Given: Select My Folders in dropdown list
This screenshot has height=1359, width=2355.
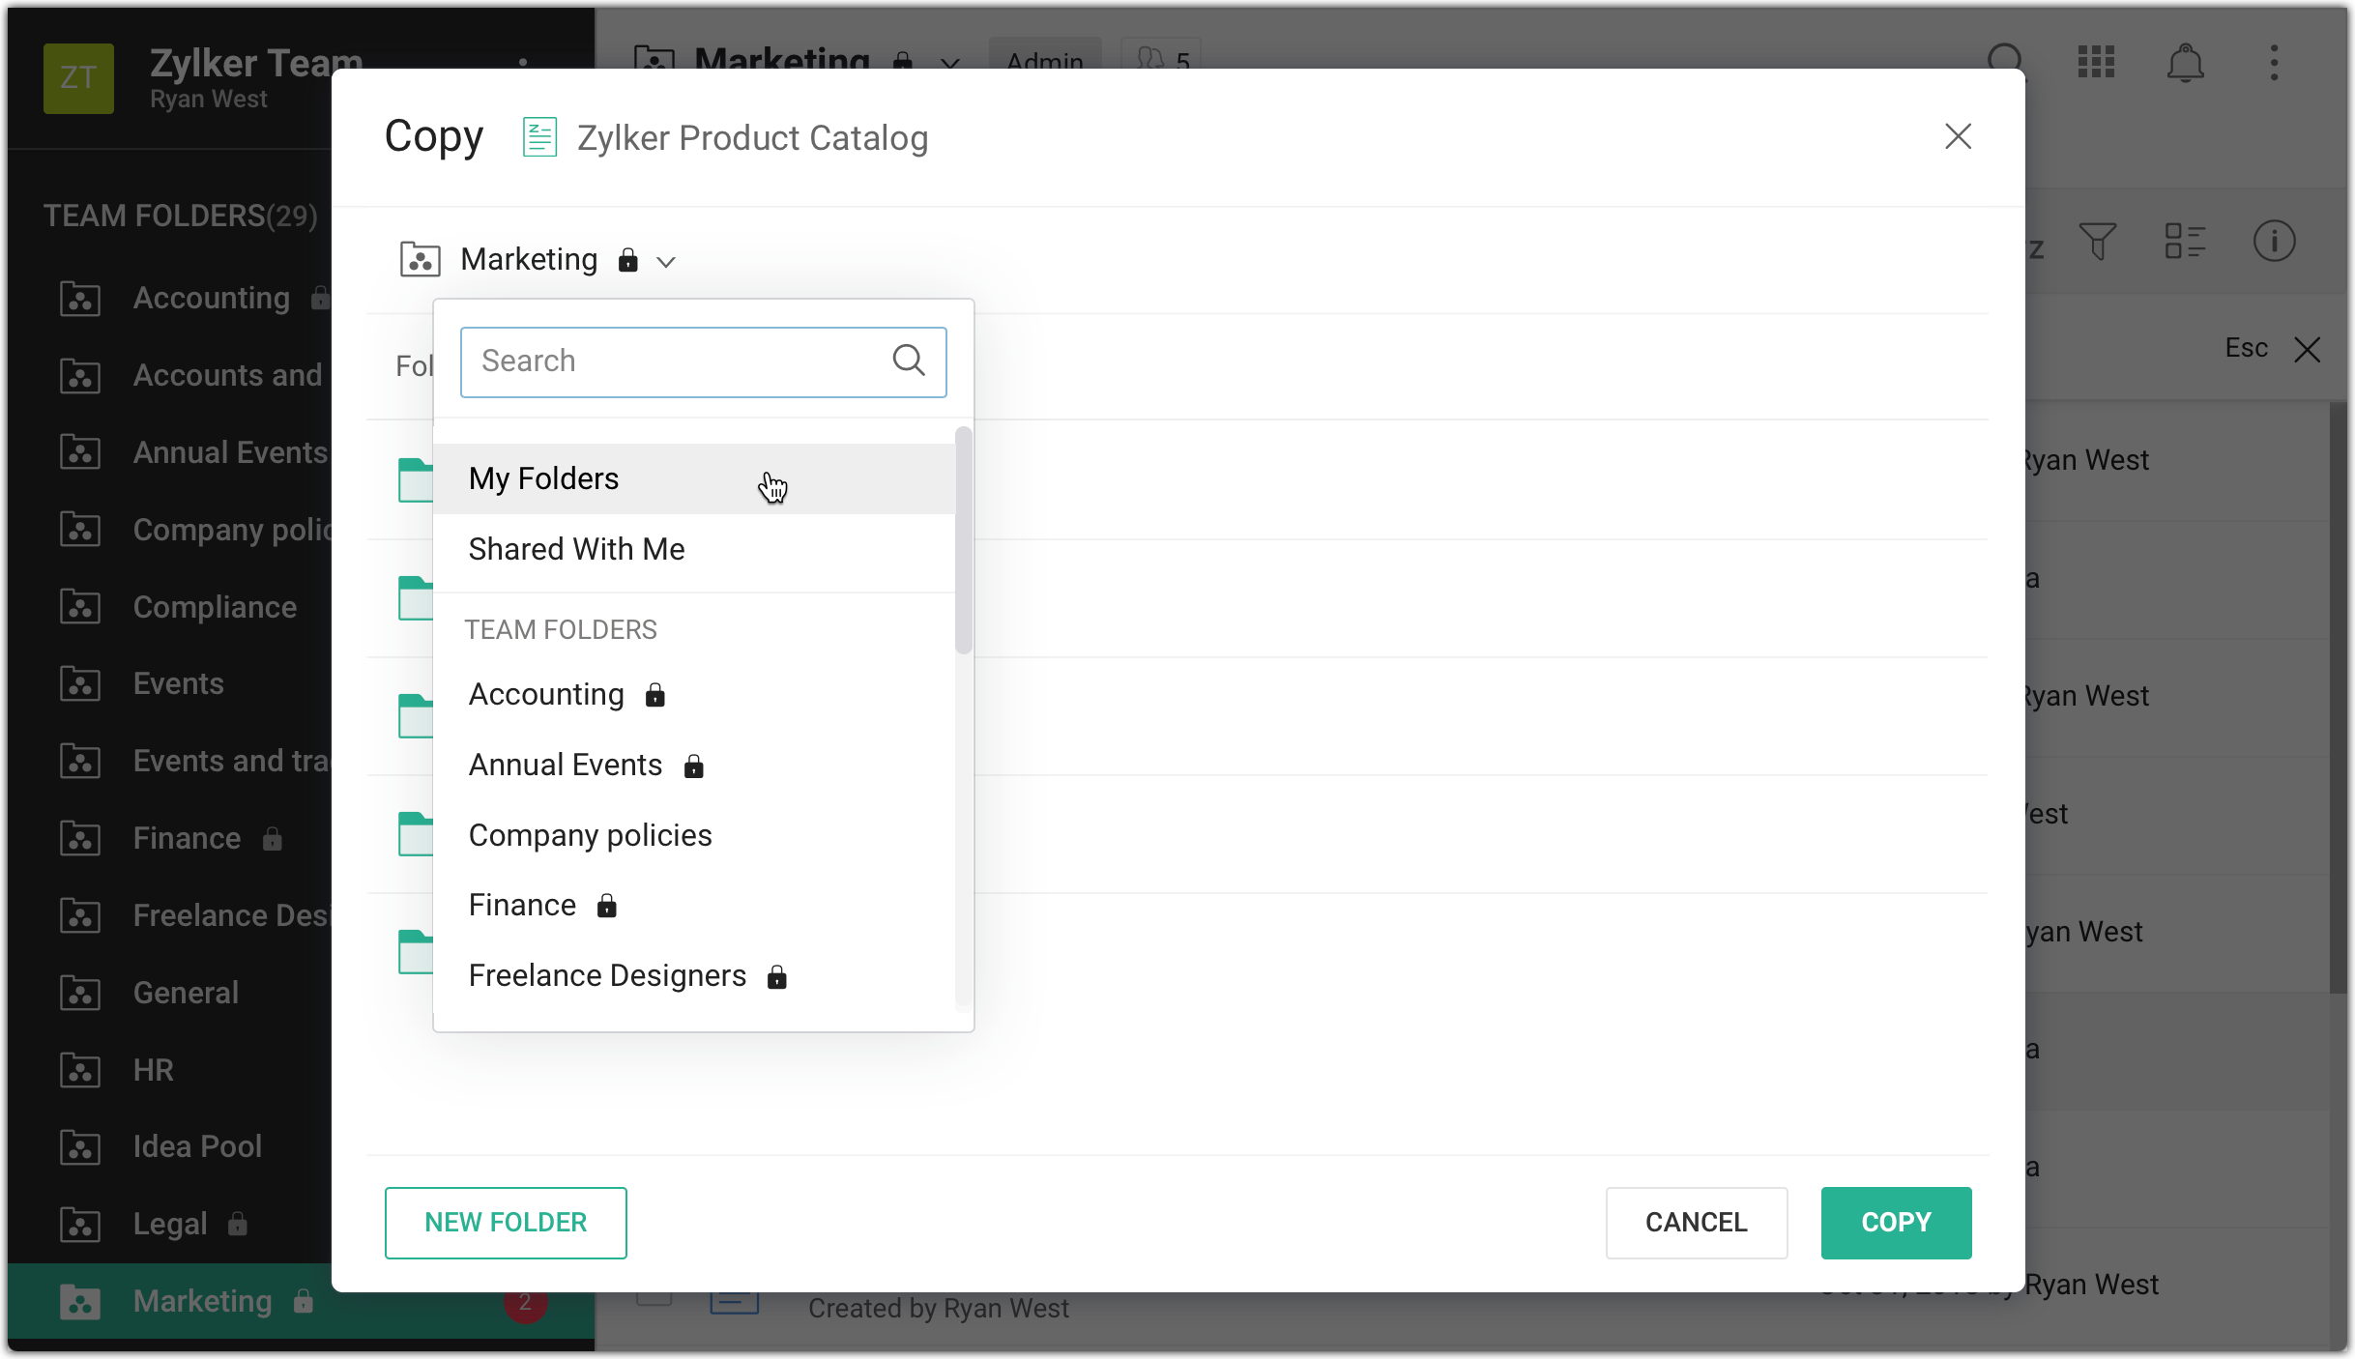Looking at the screenshot, I should tap(544, 478).
